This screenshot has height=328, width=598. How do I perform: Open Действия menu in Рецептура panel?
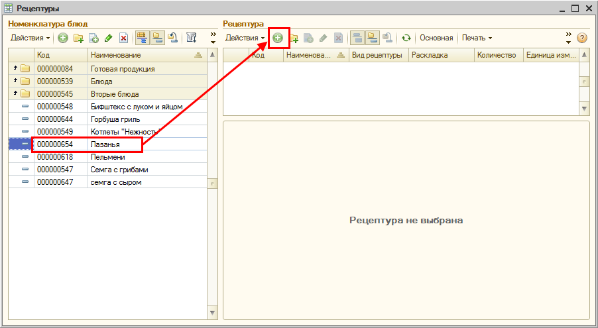245,38
